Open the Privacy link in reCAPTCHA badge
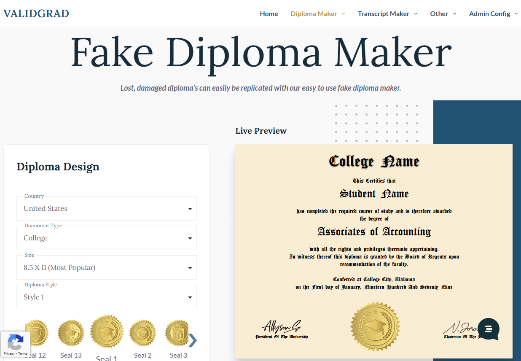The image size is (521, 361). [9, 353]
